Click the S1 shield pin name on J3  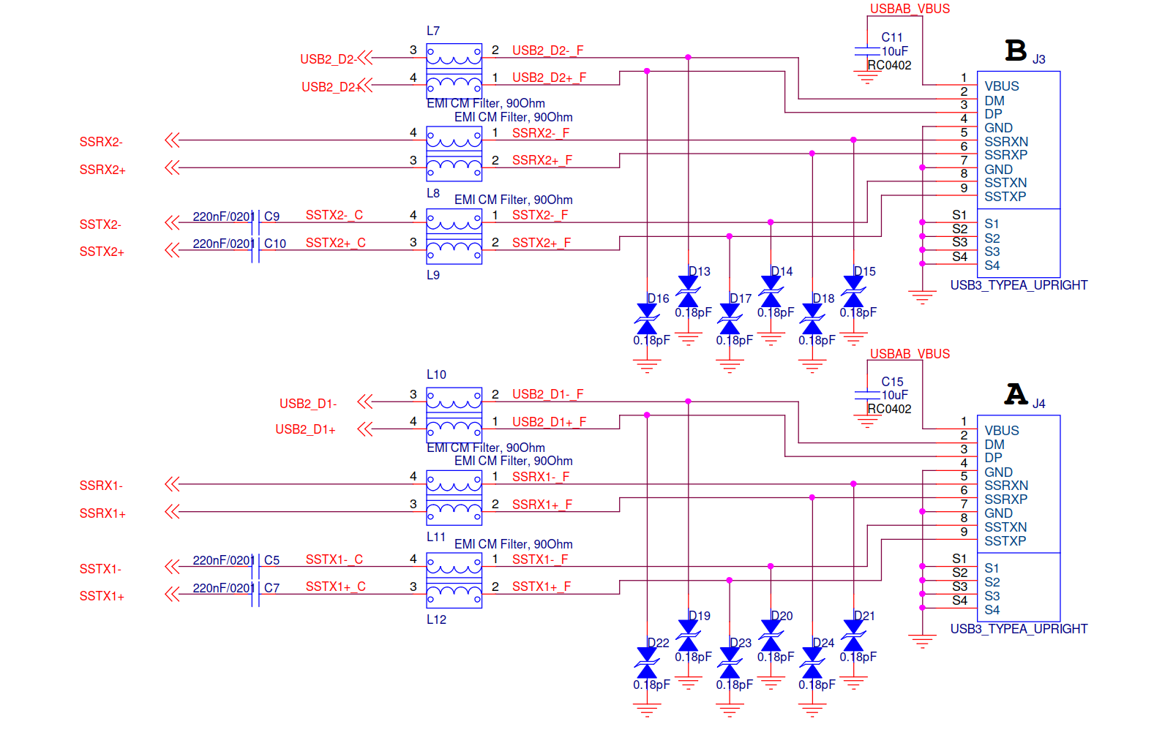pyautogui.click(x=992, y=224)
